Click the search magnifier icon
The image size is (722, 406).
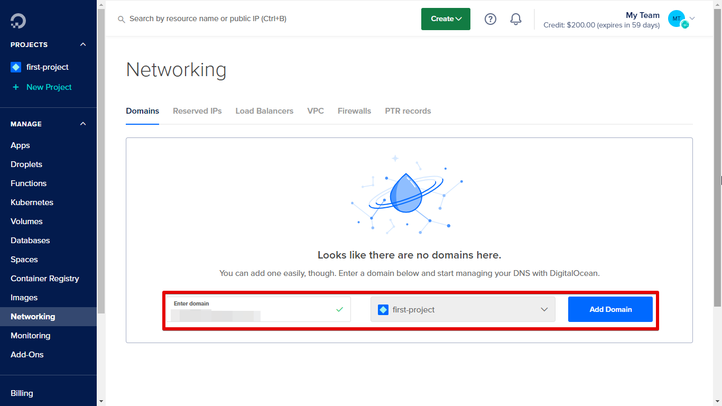click(x=121, y=19)
